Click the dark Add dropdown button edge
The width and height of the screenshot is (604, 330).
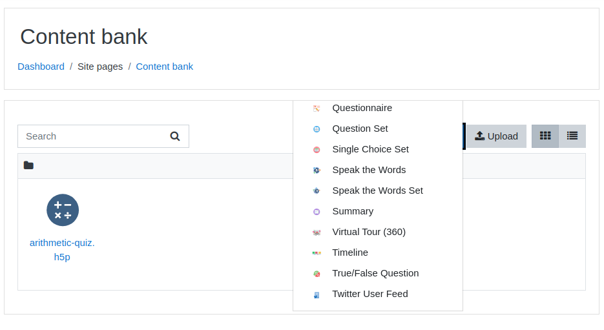464,136
